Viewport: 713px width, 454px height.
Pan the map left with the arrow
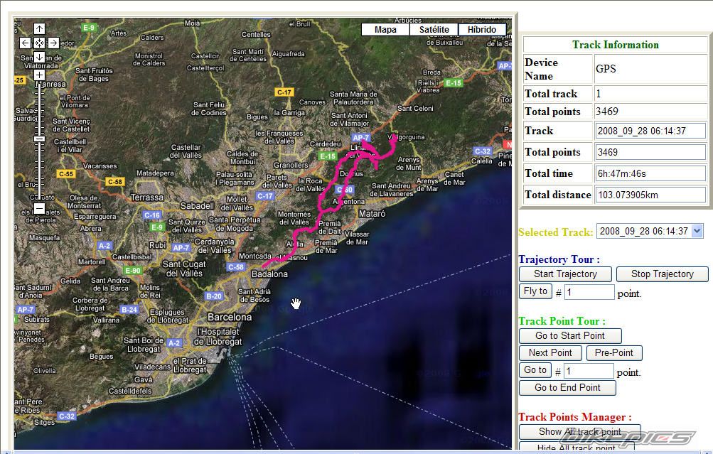click(x=26, y=43)
